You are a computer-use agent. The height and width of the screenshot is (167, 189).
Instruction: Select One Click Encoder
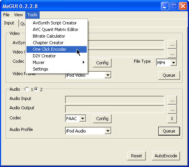point(56,49)
